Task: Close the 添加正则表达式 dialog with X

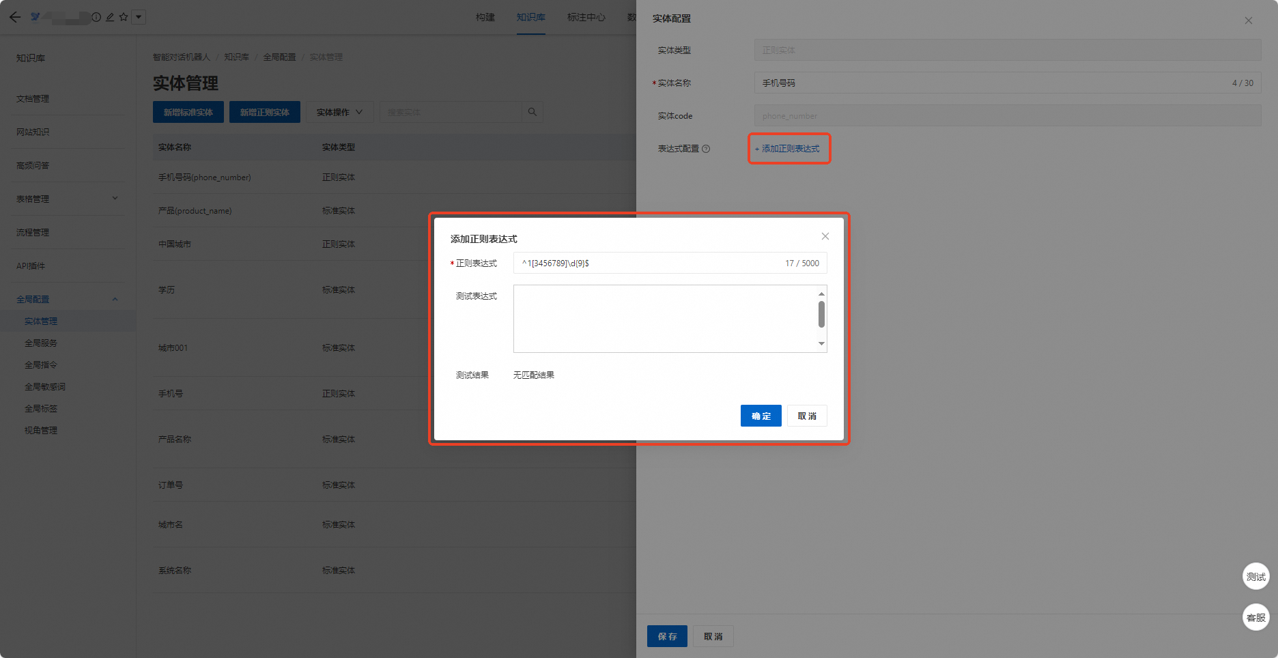Action: pyautogui.click(x=825, y=236)
